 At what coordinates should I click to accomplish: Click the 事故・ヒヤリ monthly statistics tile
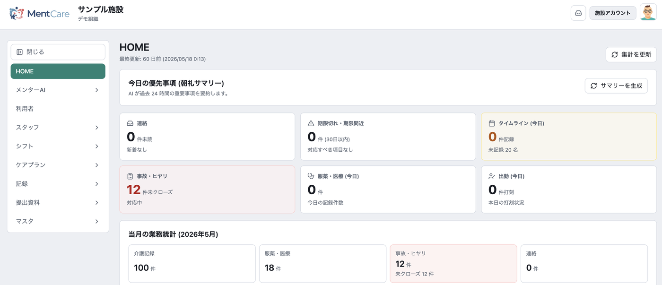coord(453,264)
